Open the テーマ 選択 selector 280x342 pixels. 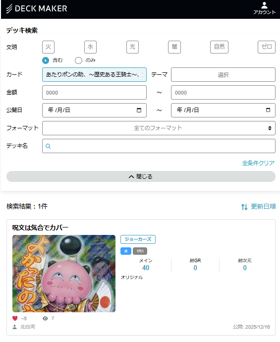coord(223,74)
